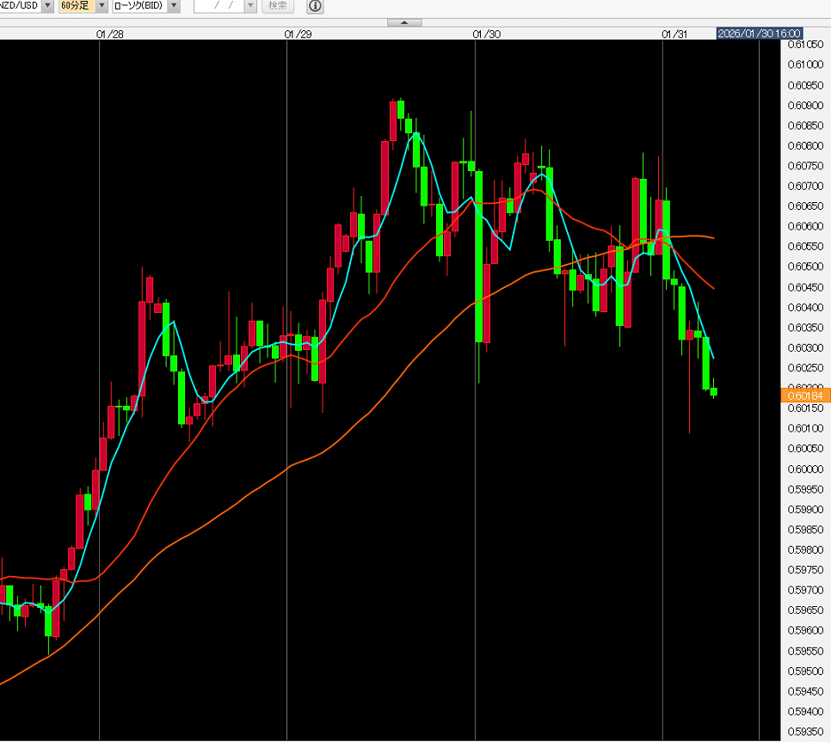Click the 0.59500 price axis label

[805, 671]
